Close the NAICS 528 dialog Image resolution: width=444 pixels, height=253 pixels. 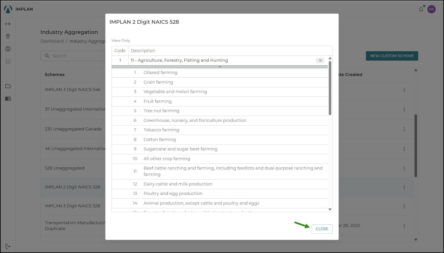[322, 229]
